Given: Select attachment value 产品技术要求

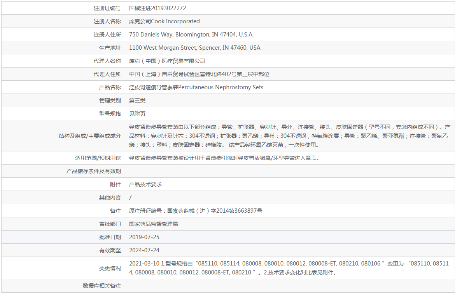Looking at the screenshot, I should point(145,184).
